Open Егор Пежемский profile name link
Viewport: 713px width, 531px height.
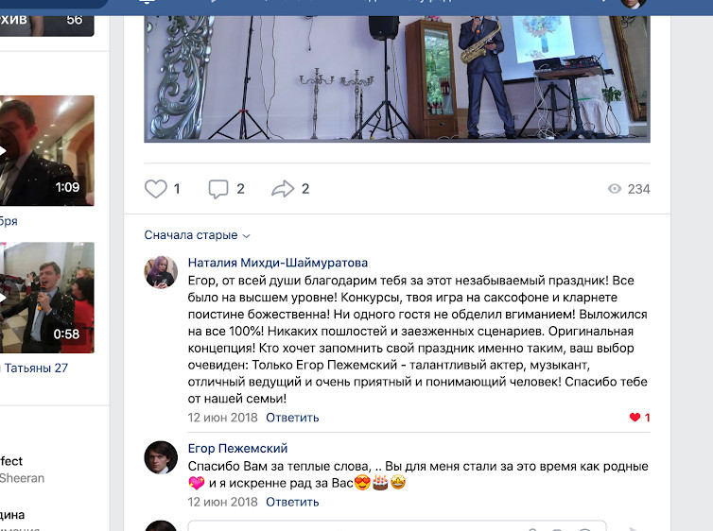[237, 449]
